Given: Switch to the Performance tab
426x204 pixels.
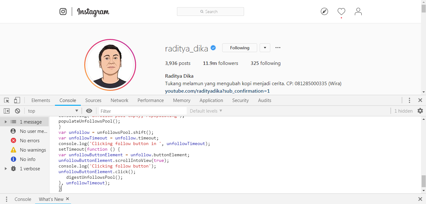Looking at the screenshot, I should click(x=151, y=100).
